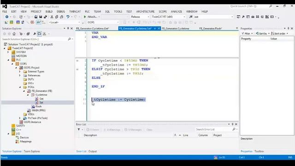
Task: Click the Quick Launch magnifier icon
Action: point(271,6)
